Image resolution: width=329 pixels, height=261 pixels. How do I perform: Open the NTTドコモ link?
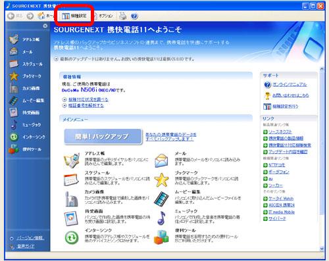coord(277,165)
